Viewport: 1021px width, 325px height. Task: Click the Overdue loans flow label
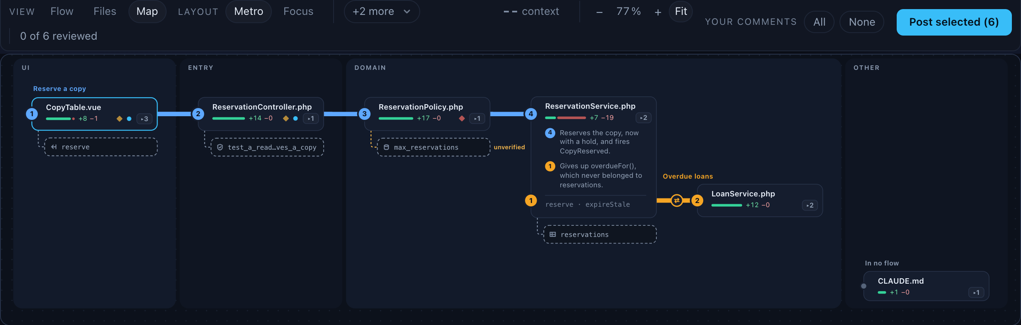click(x=688, y=176)
